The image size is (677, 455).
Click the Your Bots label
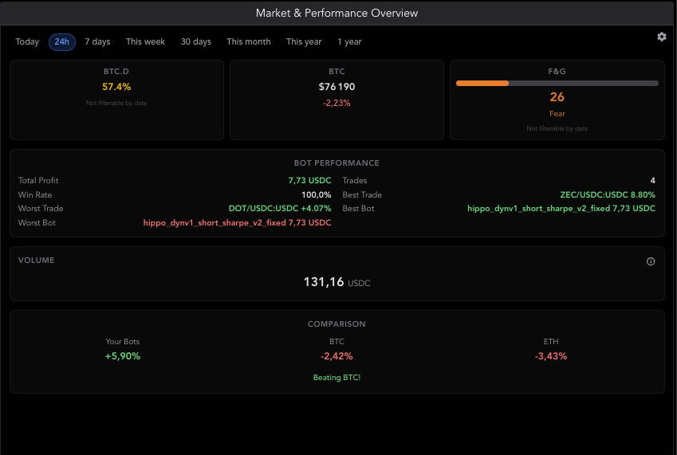pos(123,342)
